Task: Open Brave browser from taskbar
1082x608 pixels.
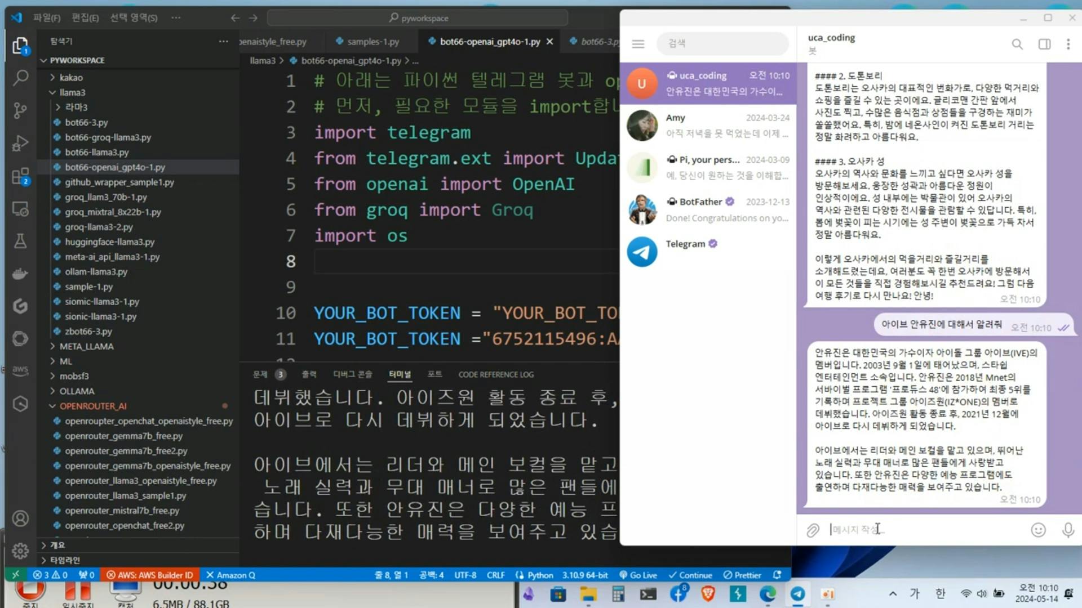Action: (x=708, y=593)
